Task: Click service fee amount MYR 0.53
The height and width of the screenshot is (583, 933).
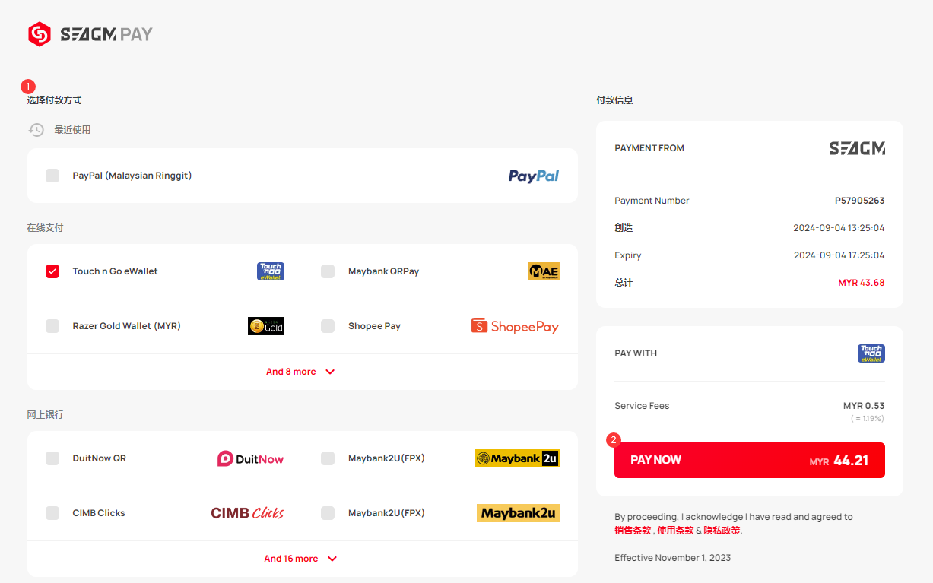Action: 864,406
